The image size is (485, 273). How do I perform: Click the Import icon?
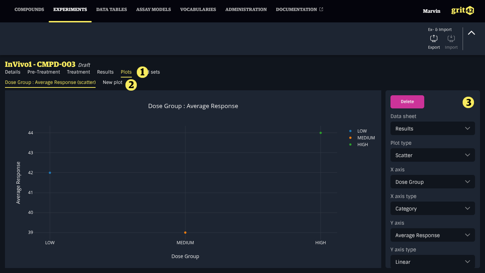pos(451,38)
